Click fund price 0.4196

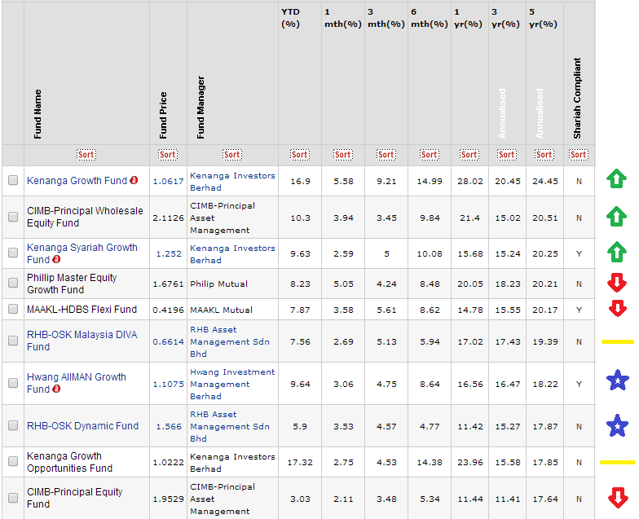pyautogui.click(x=168, y=310)
